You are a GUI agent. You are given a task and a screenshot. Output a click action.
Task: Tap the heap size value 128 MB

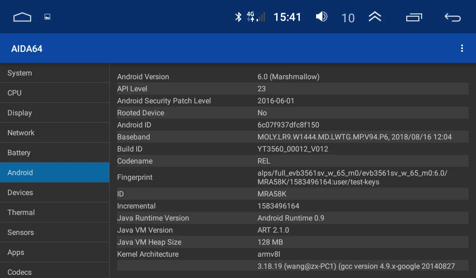pos(270,242)
